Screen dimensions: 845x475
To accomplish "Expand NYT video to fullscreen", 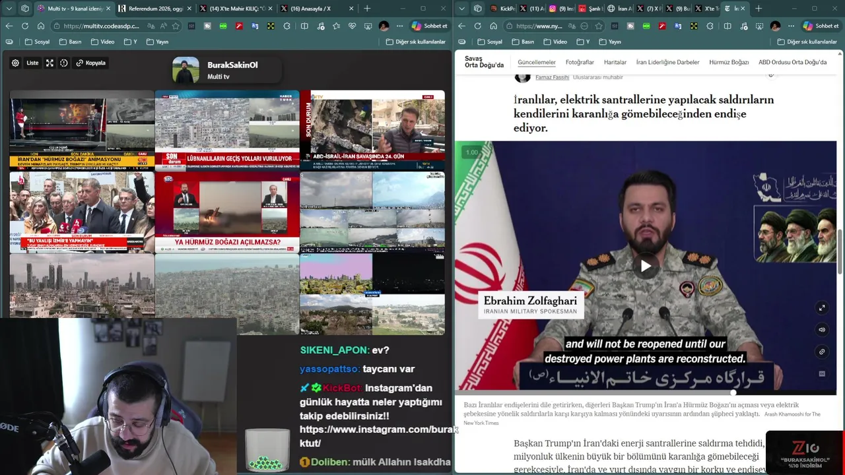I will click(822, 308).
